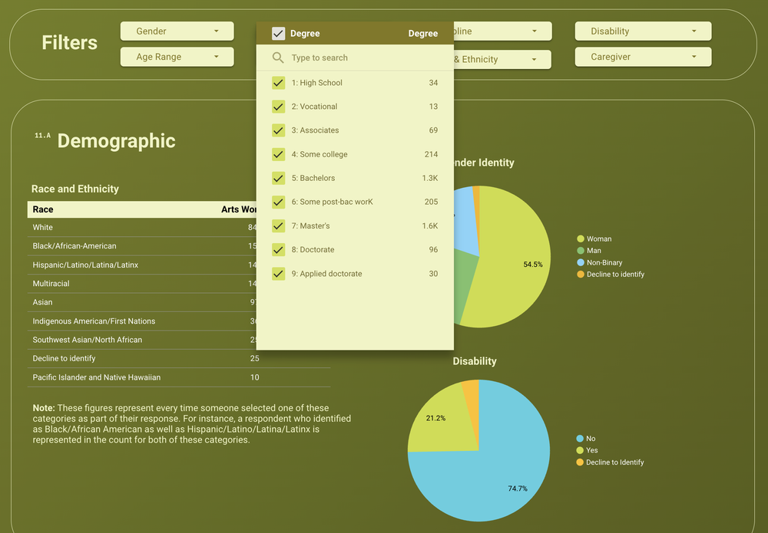Click the search magnifying glass in Degree dropdown
The width and height of the screenshot is (768, 533).
[279, 57]
